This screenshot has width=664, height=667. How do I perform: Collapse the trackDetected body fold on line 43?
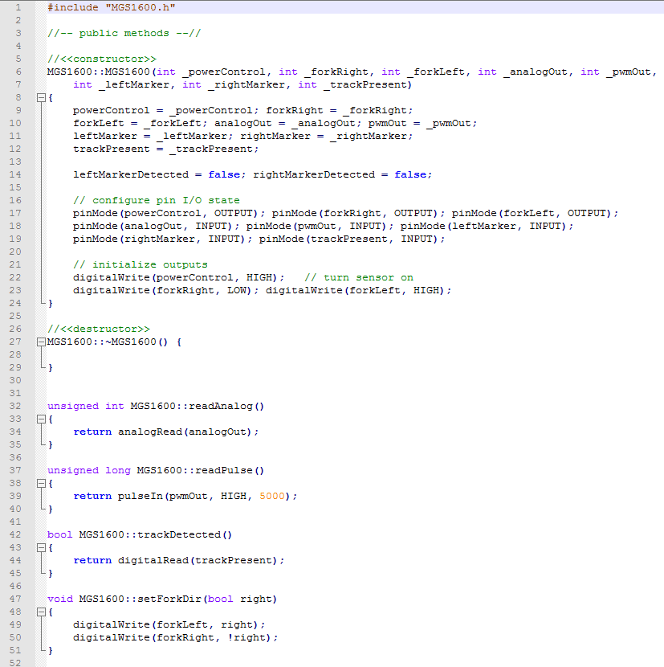41,548
